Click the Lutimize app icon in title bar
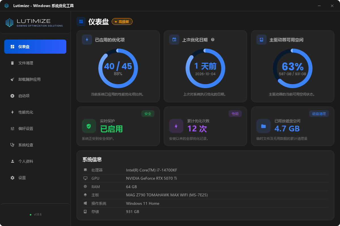Screen dimensions: 340x226 click(7, 6)
